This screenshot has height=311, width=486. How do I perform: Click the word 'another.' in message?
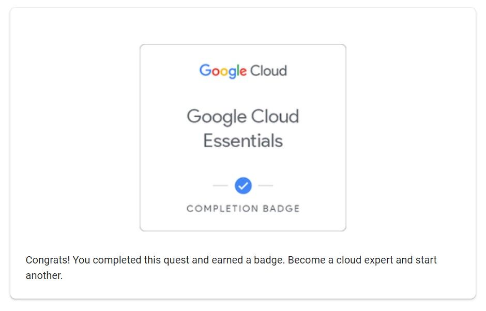coord(44,275)
